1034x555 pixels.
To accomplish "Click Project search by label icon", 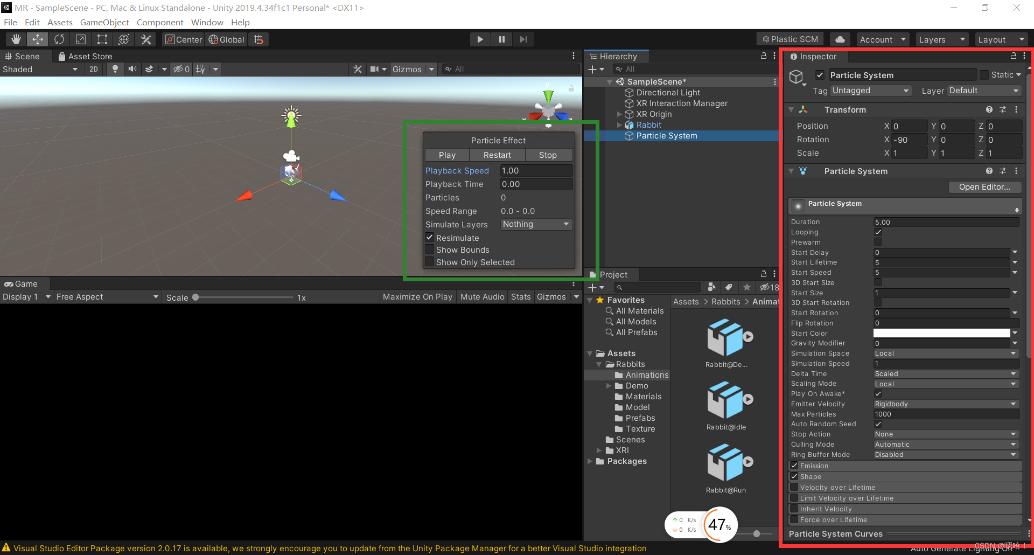I will pyautogui.click(x=729, y=287).
